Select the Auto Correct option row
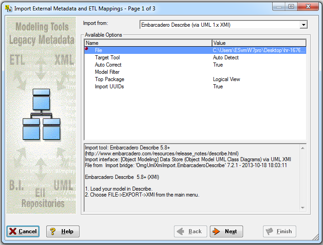This screenshot has width=323, height=245. [195, 65]
